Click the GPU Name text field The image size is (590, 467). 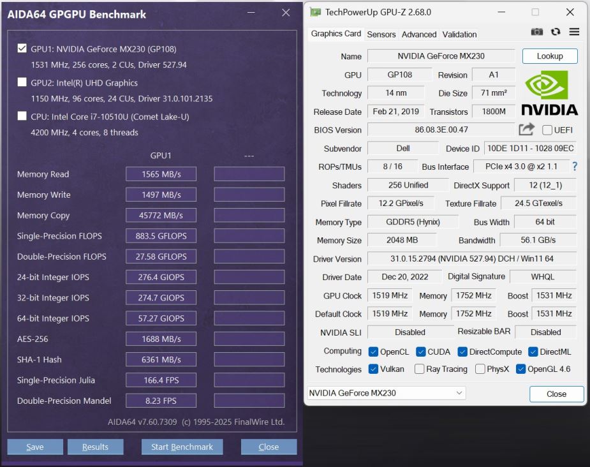[441, 56]
